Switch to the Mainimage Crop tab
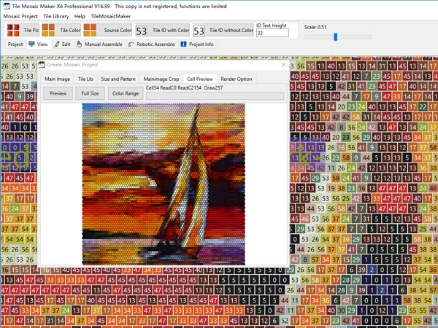This screenshot has width=438, height=328. 161,79
